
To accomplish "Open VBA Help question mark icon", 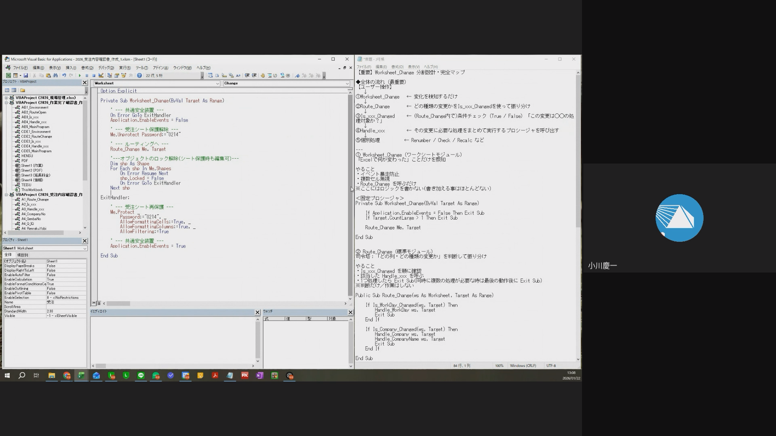I will (x=139, y=75).
